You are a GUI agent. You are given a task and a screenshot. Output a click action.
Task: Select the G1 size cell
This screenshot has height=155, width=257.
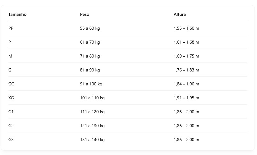11,112
